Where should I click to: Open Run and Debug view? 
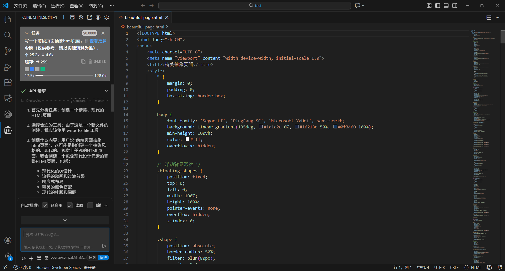click(x=8, y=67)
